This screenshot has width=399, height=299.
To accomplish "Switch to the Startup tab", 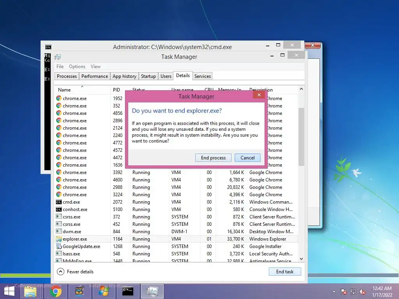I will tap(148, 76).
